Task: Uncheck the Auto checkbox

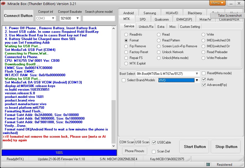Action: pos(203,79)
